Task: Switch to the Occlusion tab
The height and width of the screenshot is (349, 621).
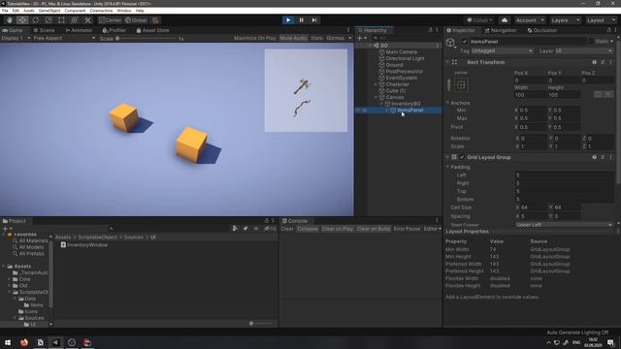Action: pyautogui.click(x=542, y=30)
